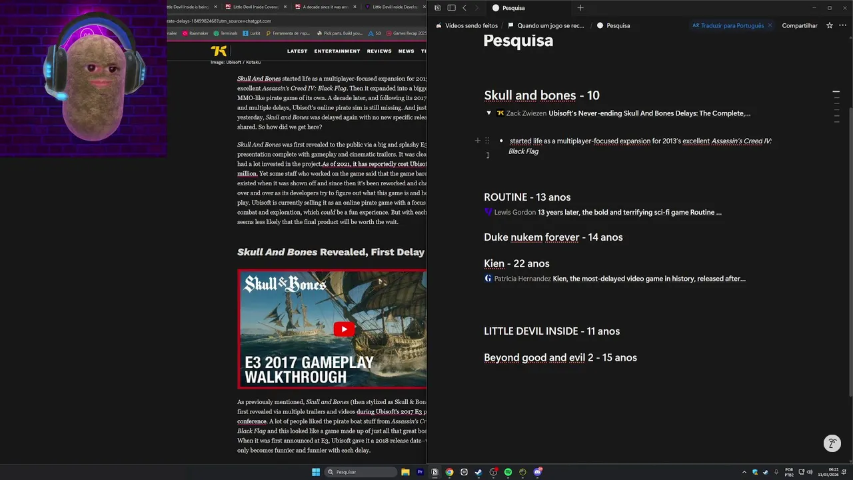This screenshot has height=480, width=853.
Task: Click the taskbar Pesquisar search box
Action: pos(360,472)
